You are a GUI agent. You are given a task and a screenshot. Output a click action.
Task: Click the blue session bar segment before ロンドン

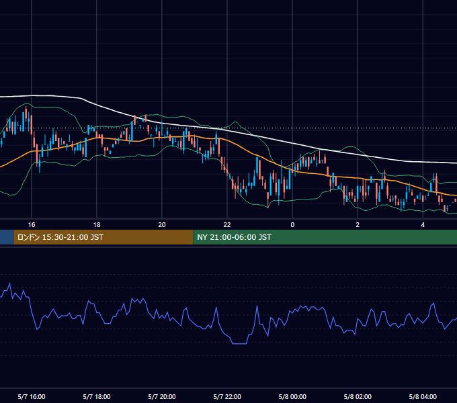click(7, 237)
